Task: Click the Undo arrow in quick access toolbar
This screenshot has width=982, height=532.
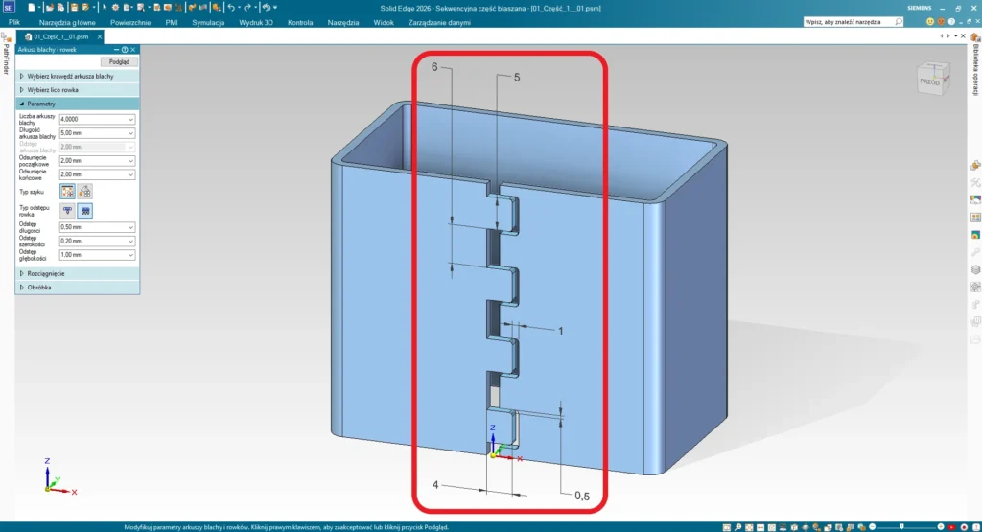Action: tap(231, 8)
